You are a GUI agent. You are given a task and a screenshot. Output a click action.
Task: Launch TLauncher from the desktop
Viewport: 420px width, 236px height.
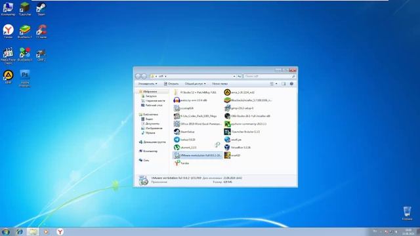(25, 9)
